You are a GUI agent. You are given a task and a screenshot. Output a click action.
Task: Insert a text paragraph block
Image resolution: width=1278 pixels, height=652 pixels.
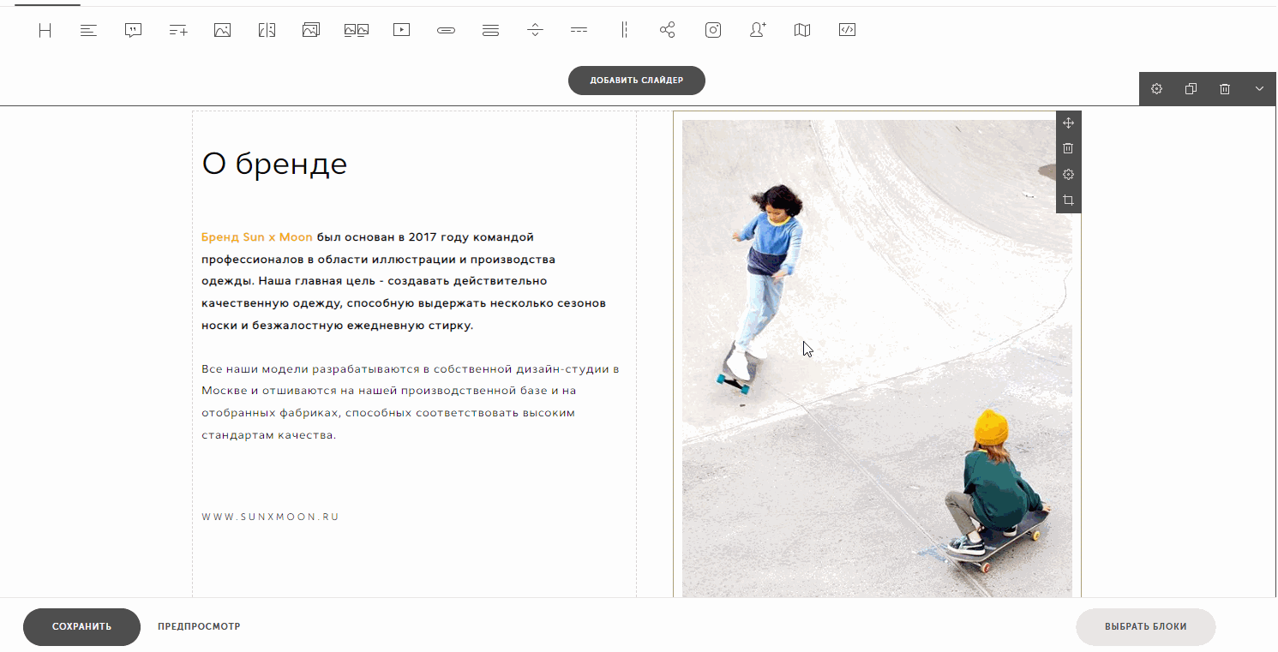click(89, 30)
